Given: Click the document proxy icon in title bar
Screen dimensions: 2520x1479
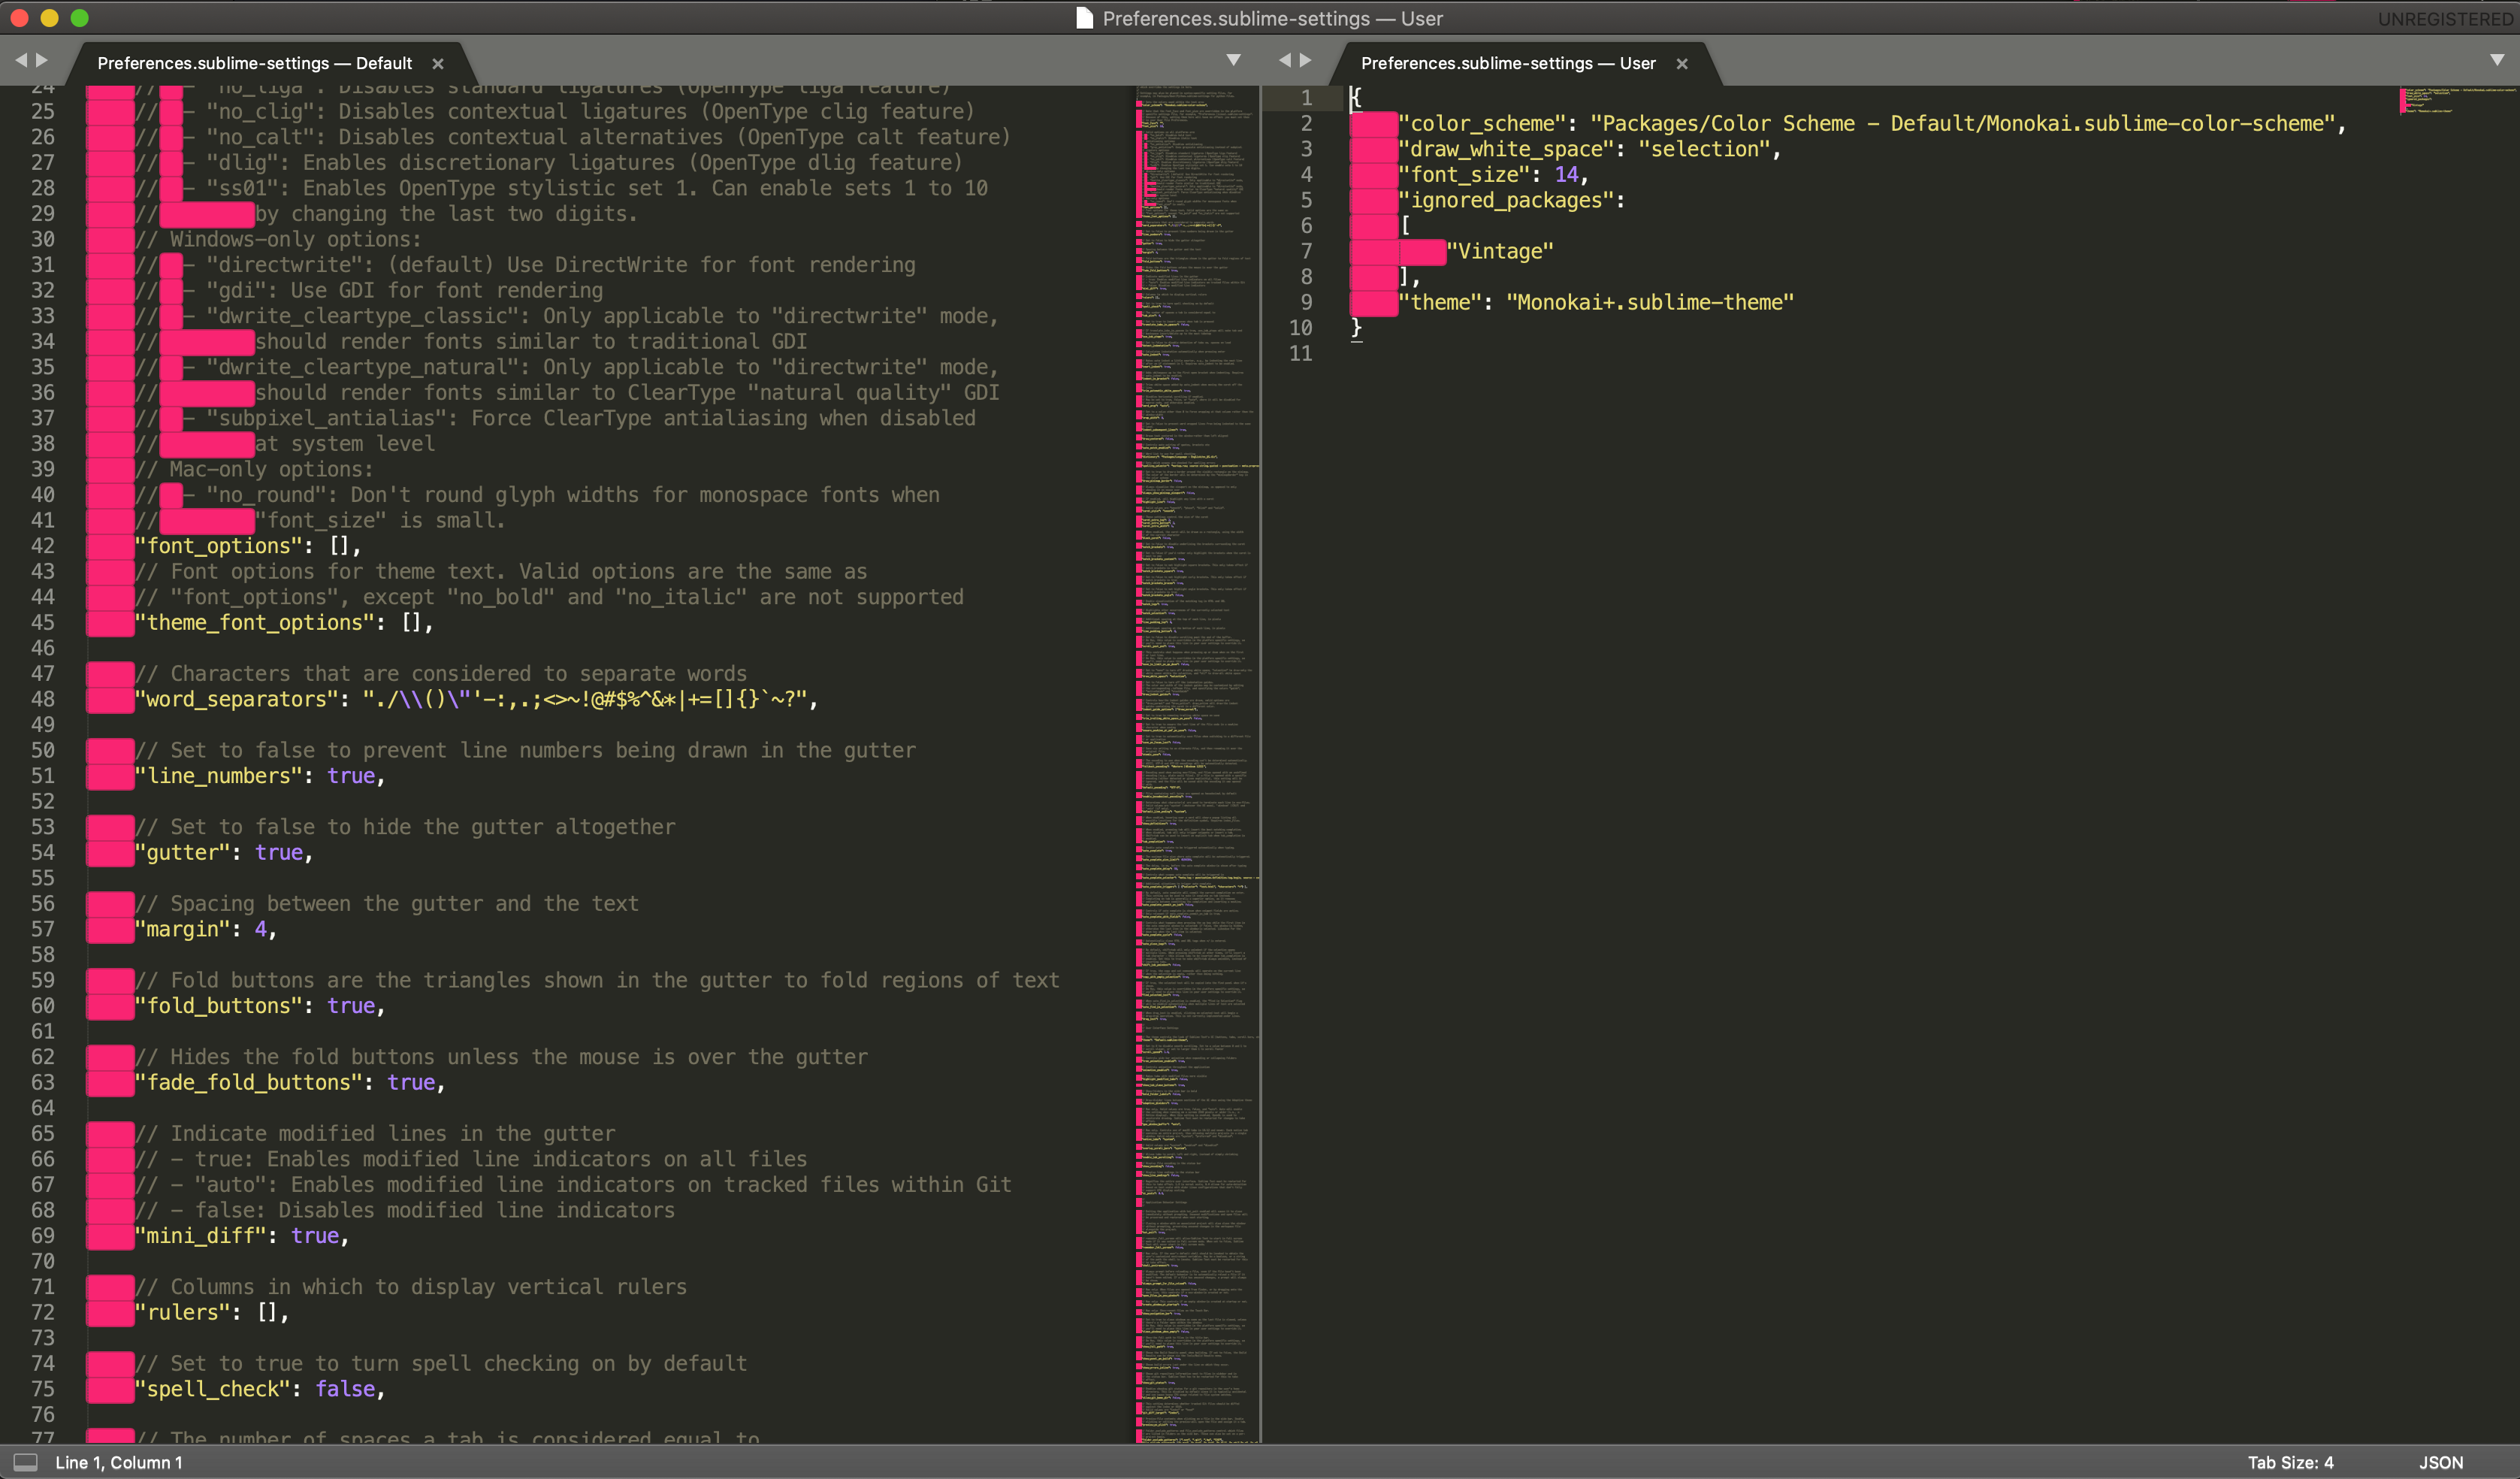Looking at the screenshot, I should (1084, 18).
